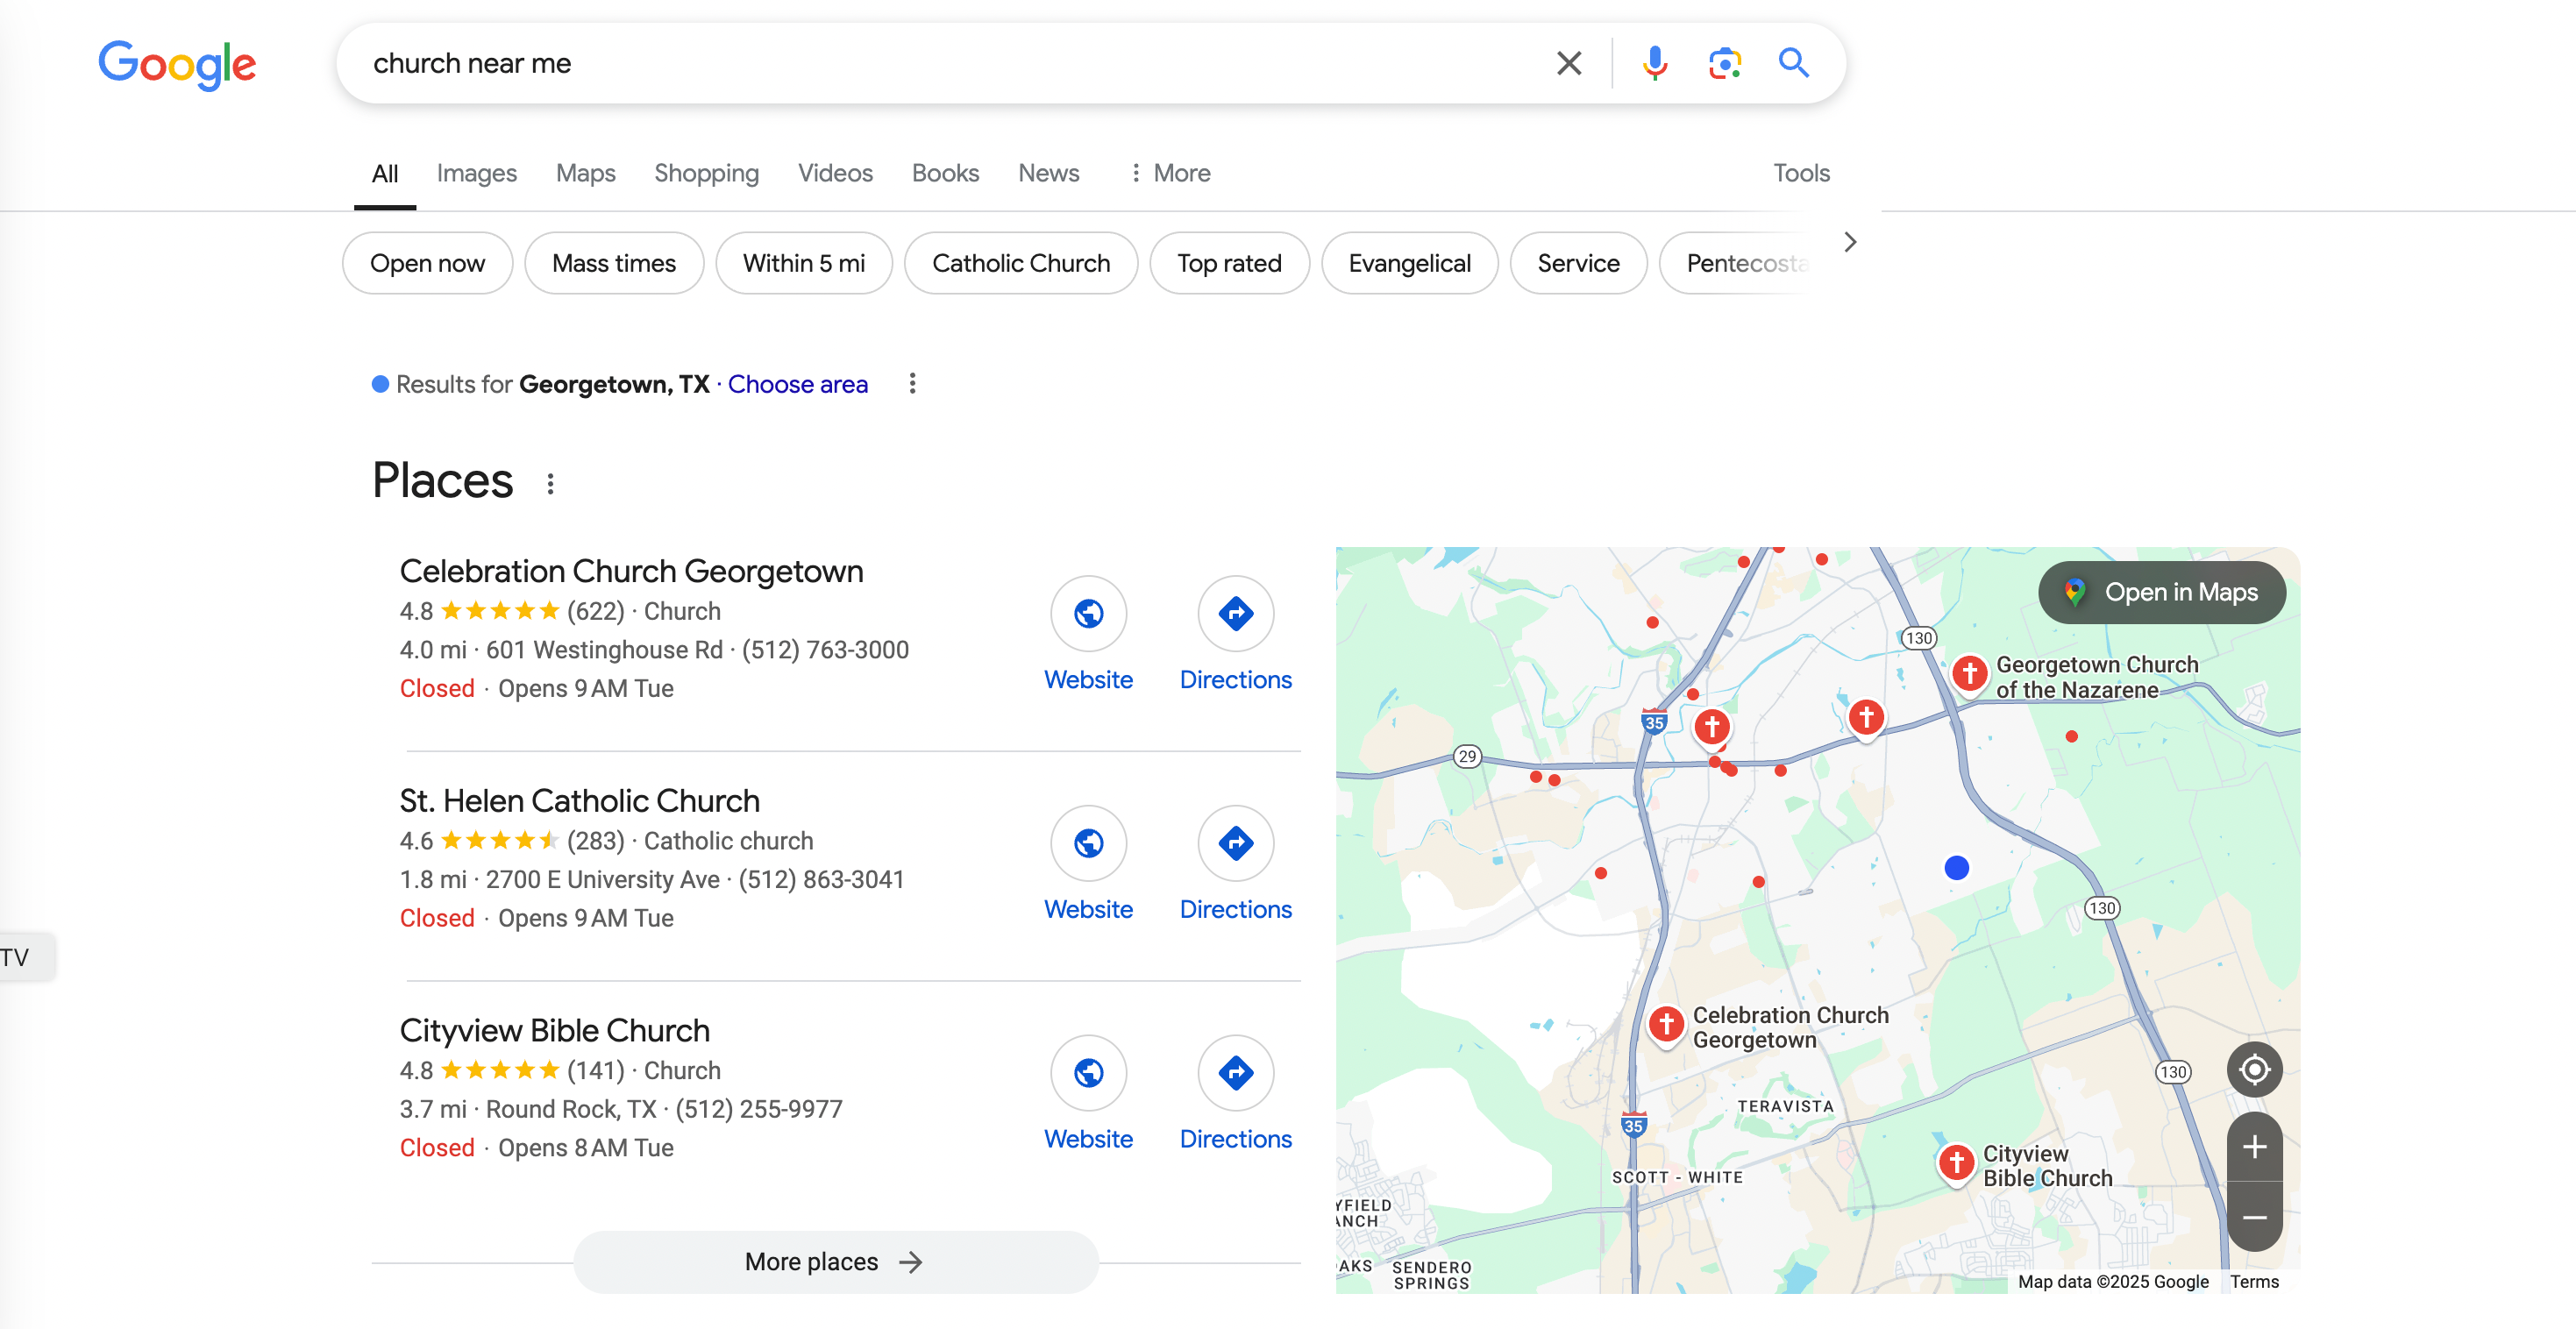
Task: Zoom in on the map
Action: 2254,1146
